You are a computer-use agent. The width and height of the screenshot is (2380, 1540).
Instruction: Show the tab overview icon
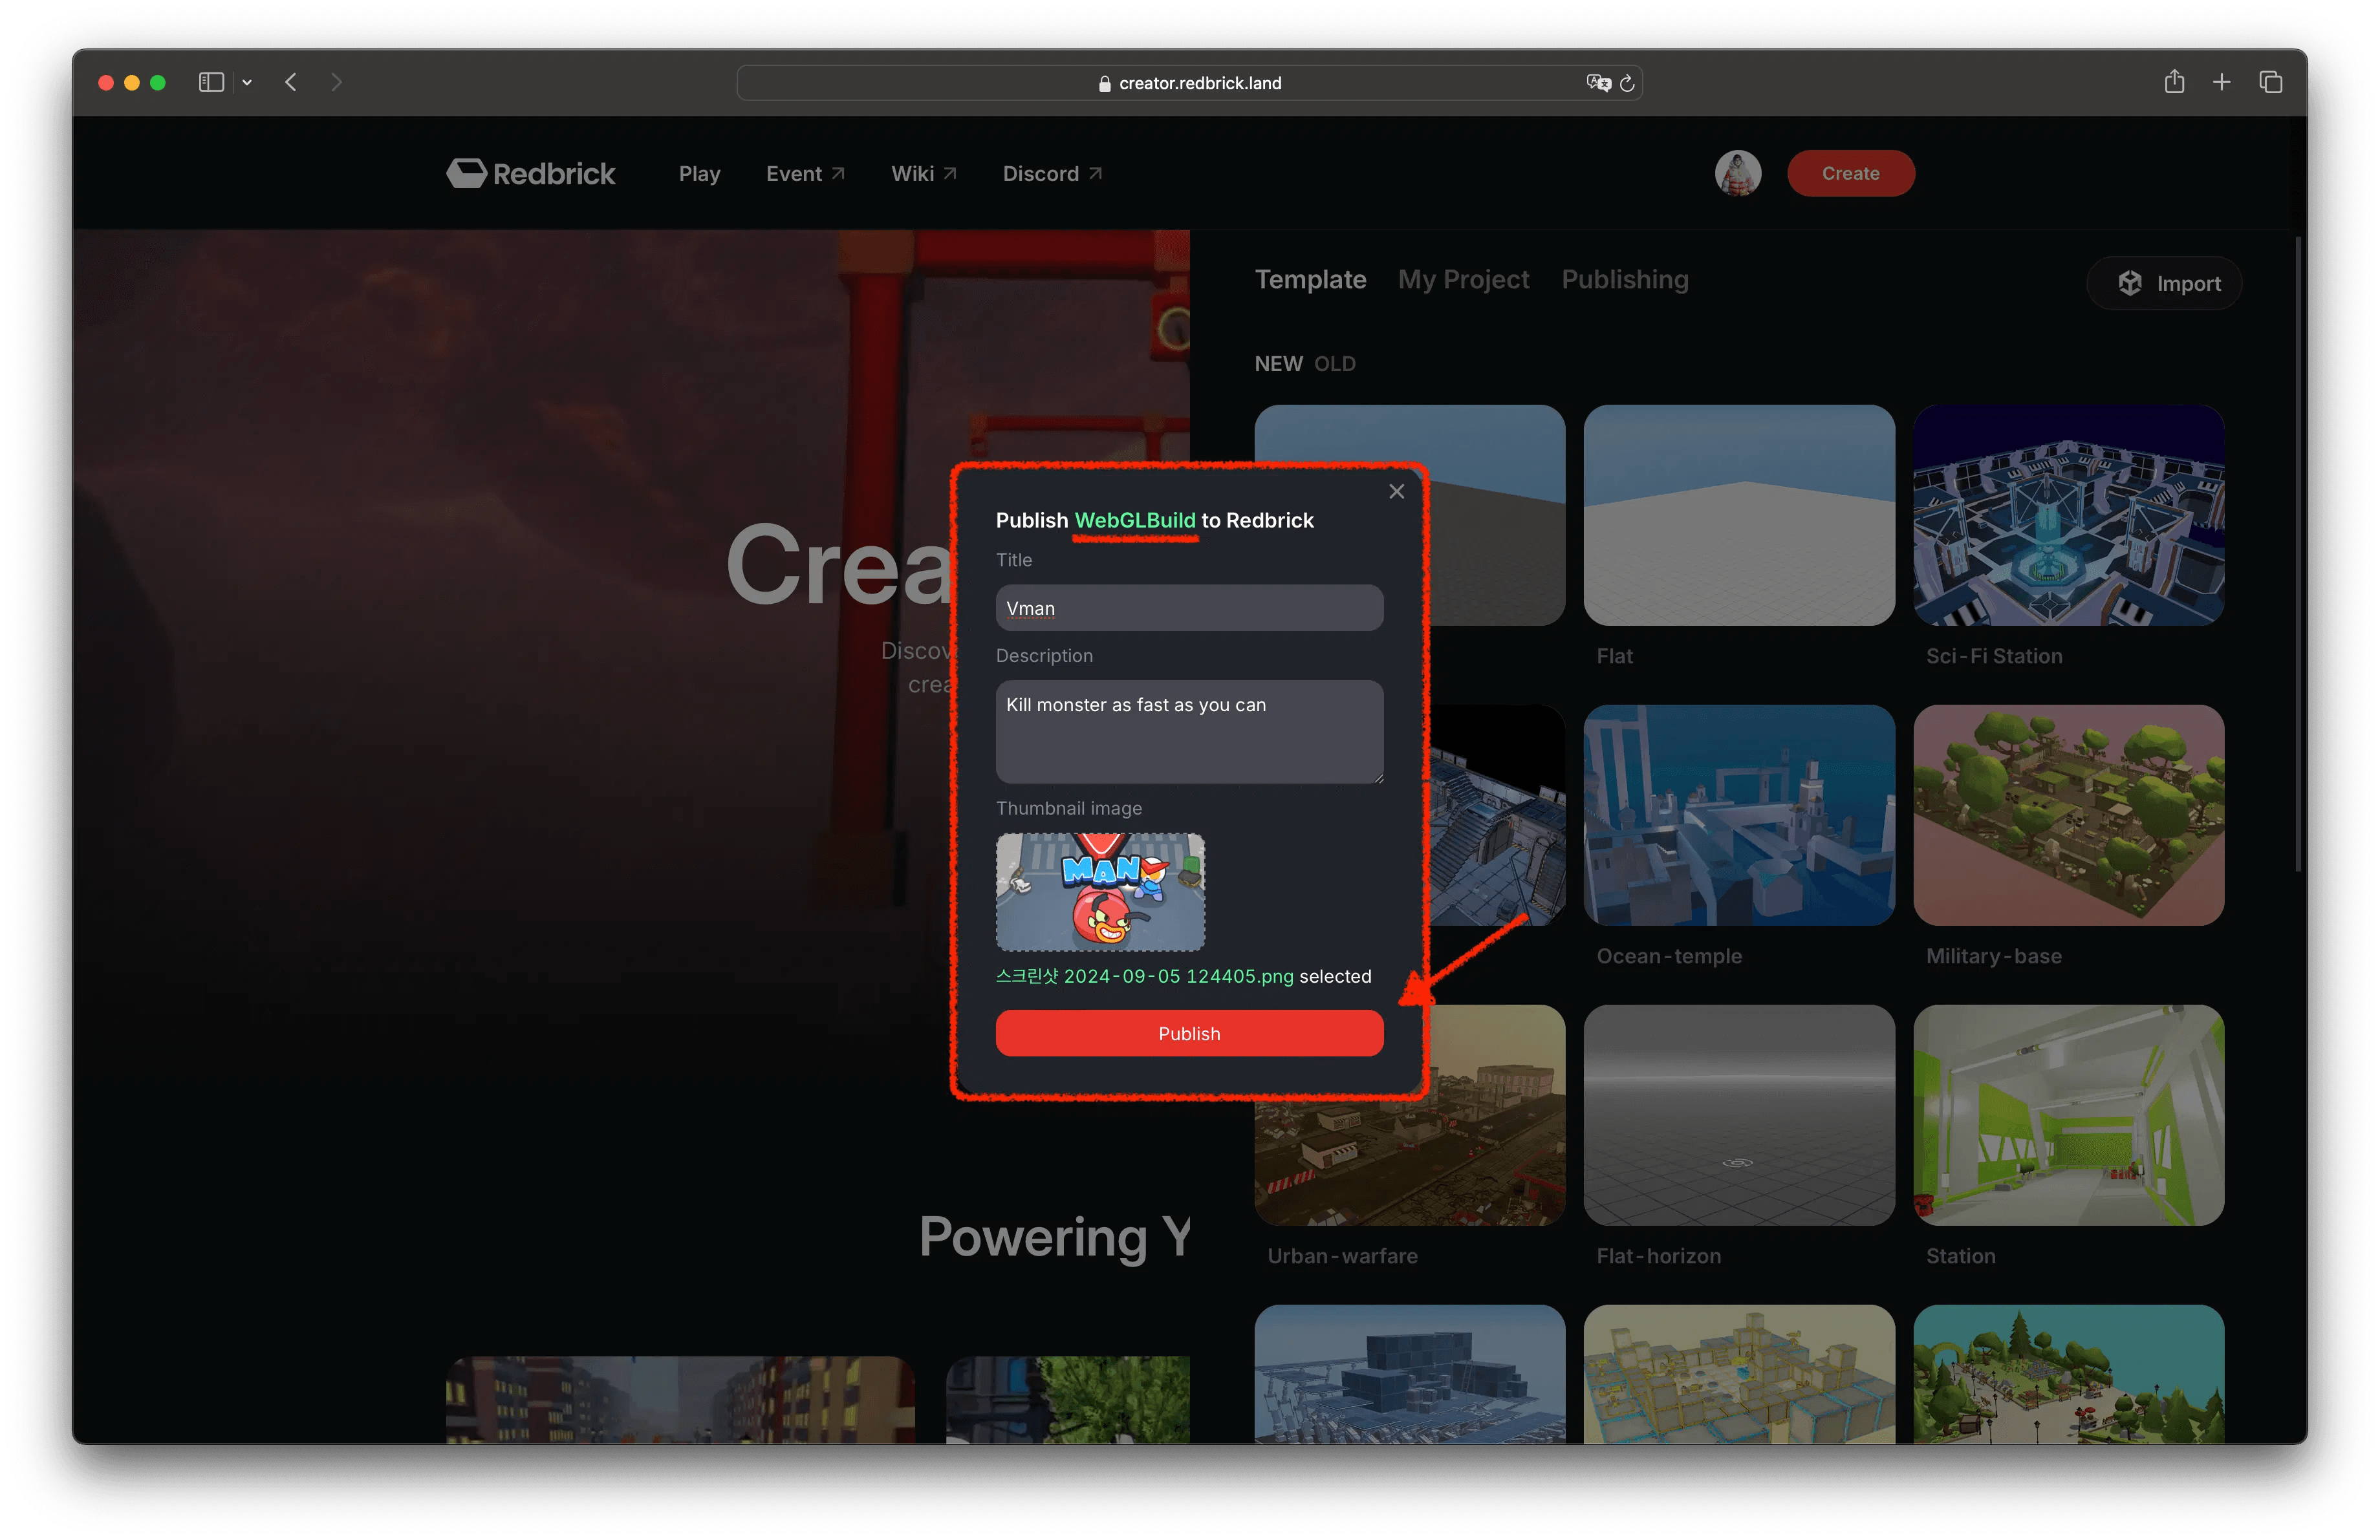point(2271,82)
